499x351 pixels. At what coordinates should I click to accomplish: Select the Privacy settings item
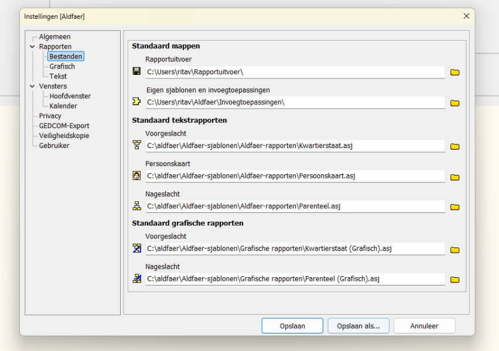[50, 116]
